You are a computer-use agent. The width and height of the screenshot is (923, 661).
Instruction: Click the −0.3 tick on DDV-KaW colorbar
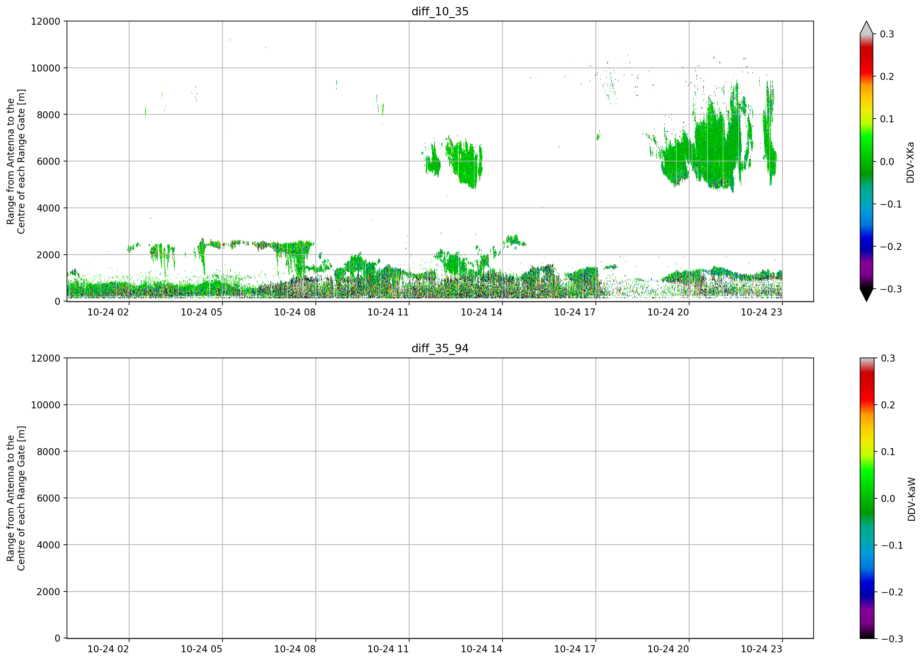(892, 639)
